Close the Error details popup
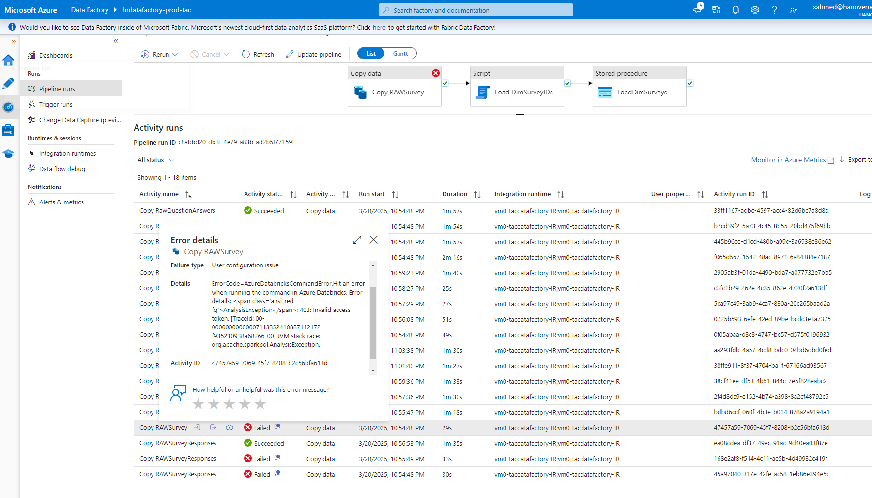Viewport: 872px width, 498px height. (x=374, y=240)
